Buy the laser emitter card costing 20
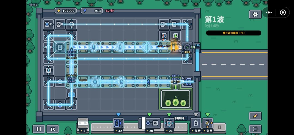294x135 pixels. [149, 125]
